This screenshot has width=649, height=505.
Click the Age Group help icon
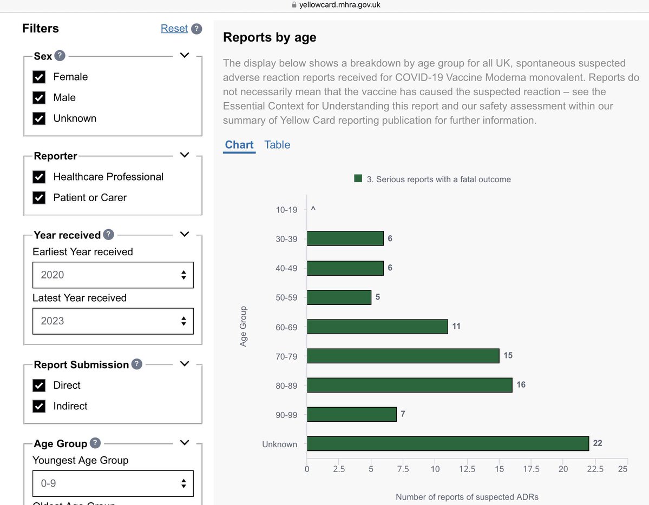(x=95, y=443)
